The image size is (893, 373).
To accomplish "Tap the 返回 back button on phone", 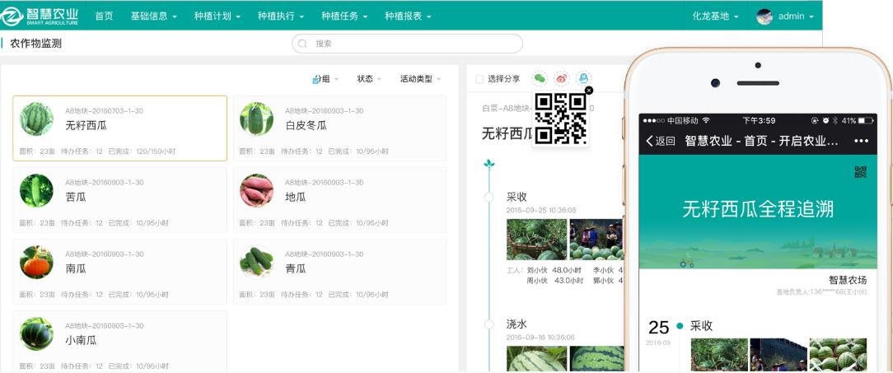I will [660, 141].
